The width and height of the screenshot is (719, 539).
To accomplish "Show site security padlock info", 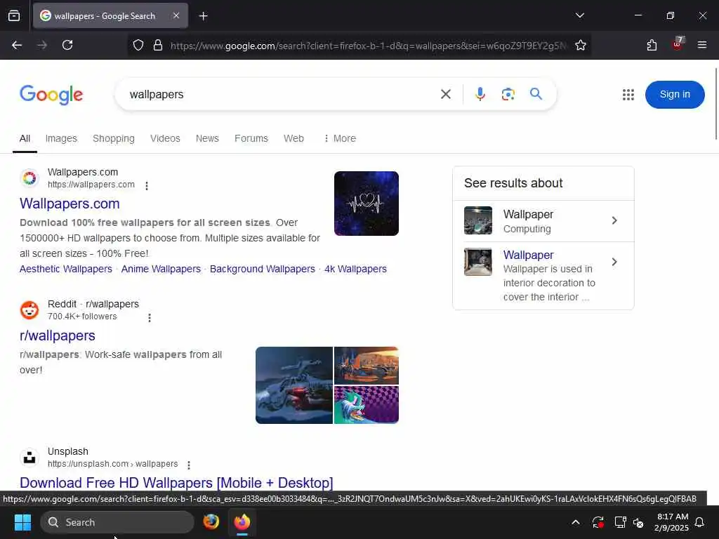I will click(158, 45).
